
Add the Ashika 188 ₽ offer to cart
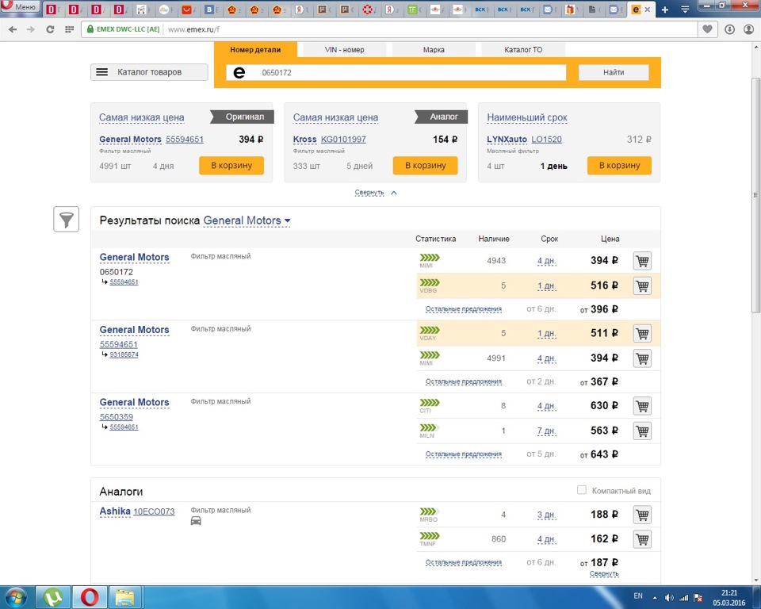[642, 515]
